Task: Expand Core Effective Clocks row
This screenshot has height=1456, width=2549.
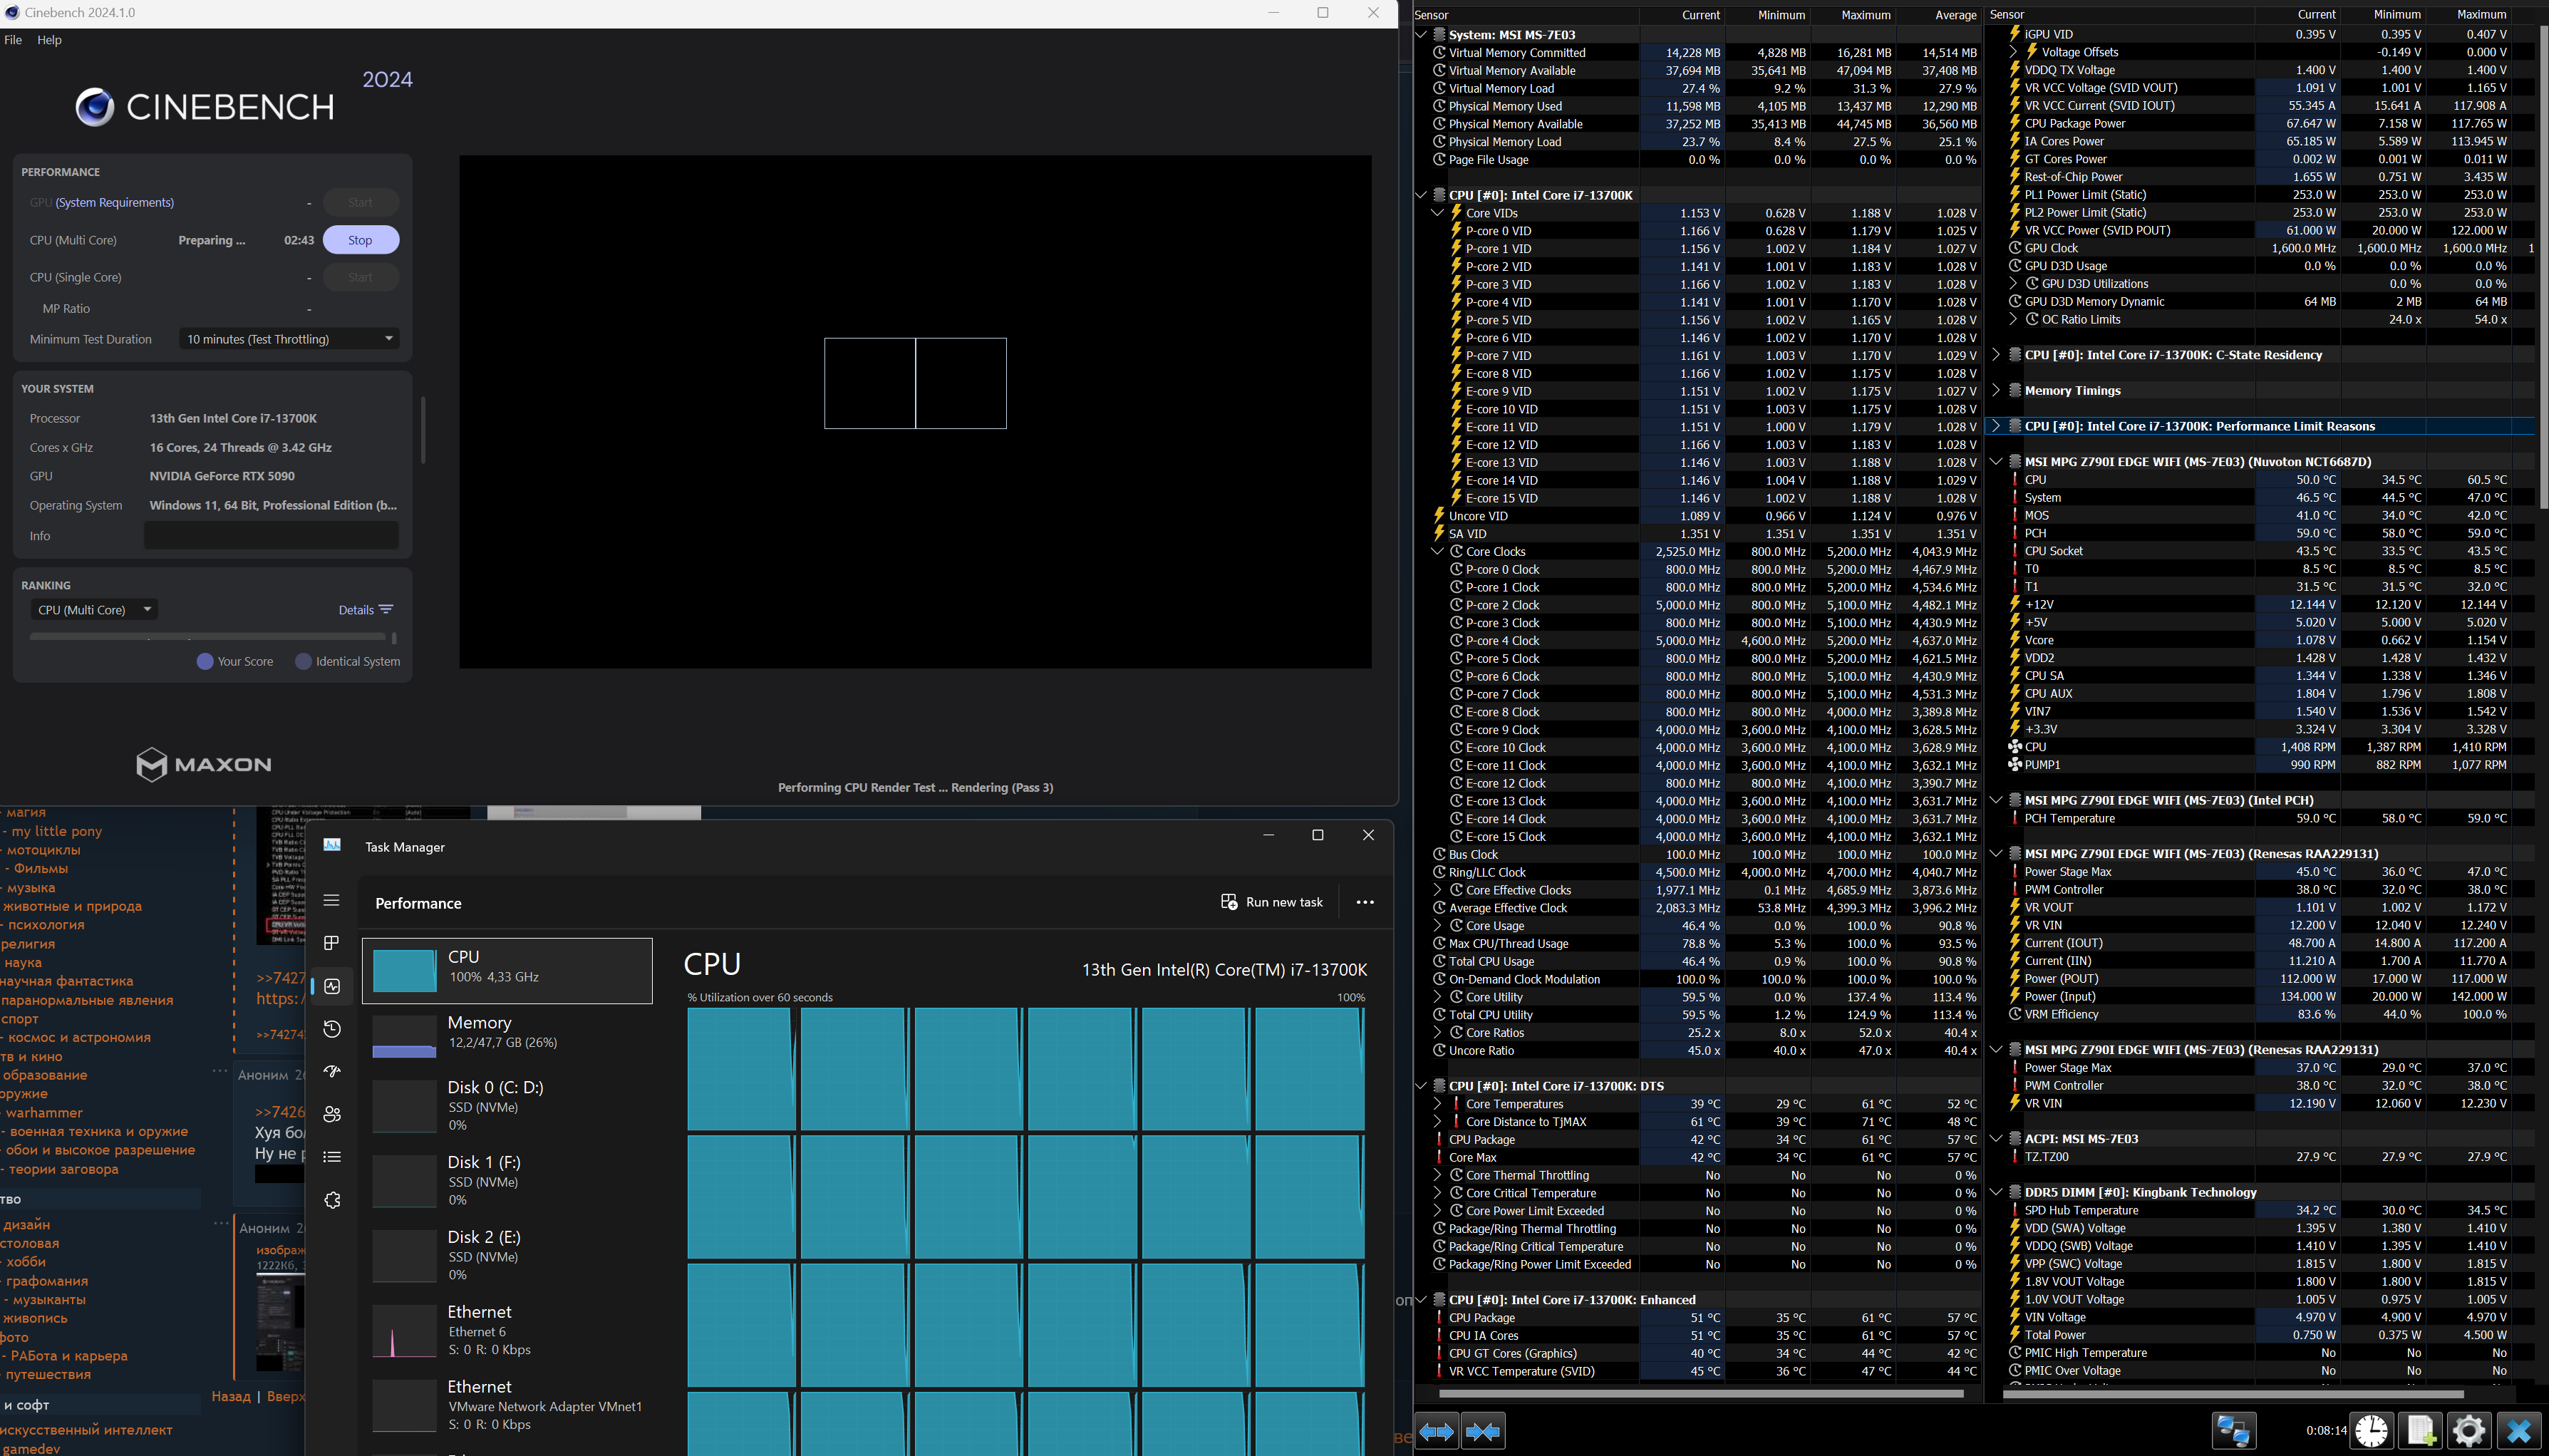Action: (x=1437, y=890)
